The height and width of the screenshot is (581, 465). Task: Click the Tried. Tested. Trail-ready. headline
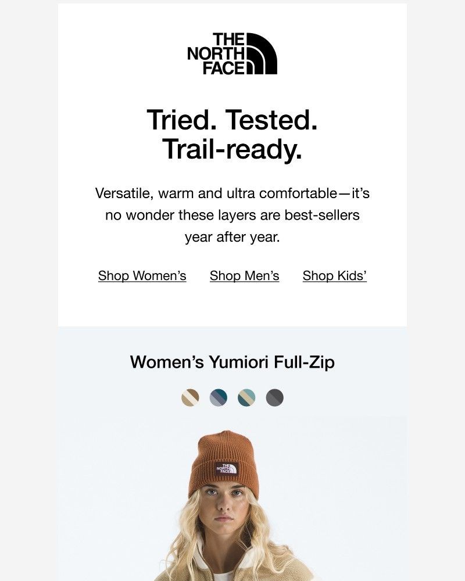point(233,134)
